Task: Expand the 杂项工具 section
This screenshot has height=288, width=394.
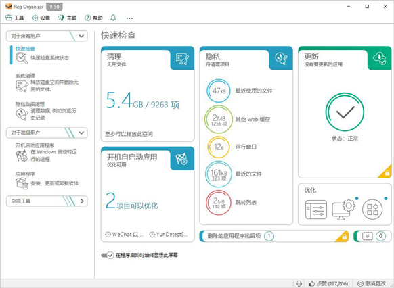Action: click(x=47, y=201)
